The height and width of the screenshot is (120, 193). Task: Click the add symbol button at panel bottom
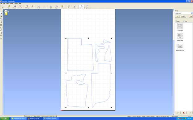pos(178,113)
